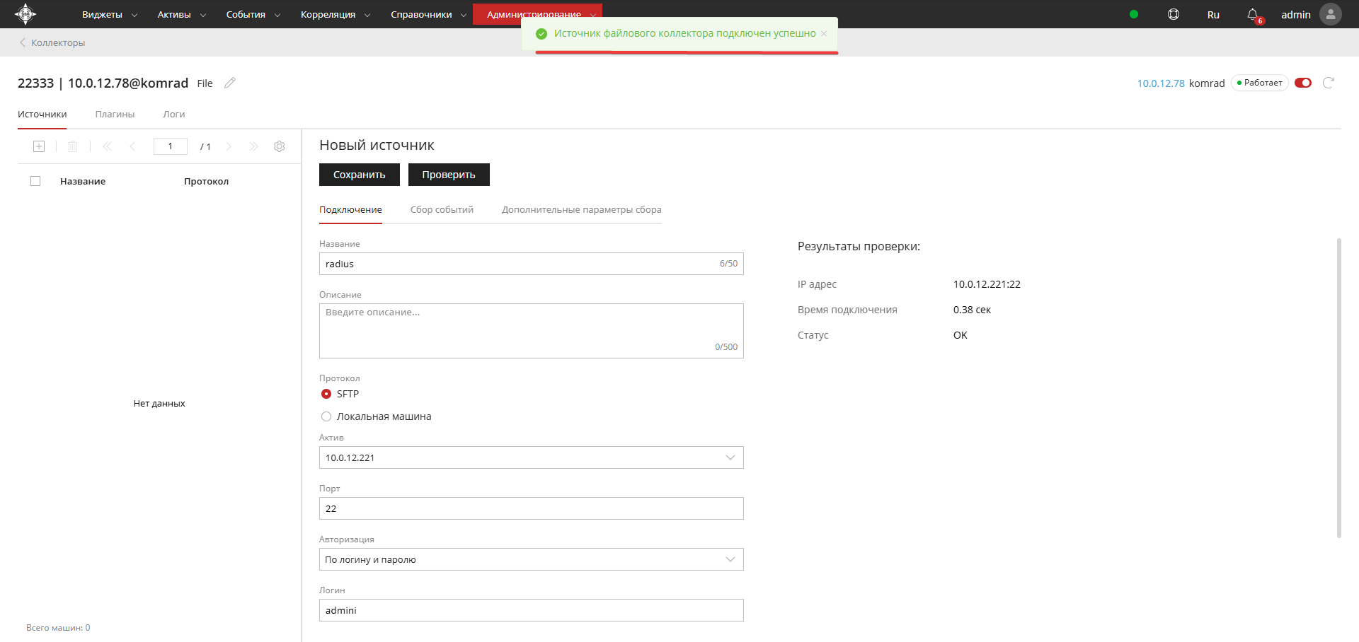1359x642 pixels.
Task: Sort by Протокол column header
Action: pos(206,181)
